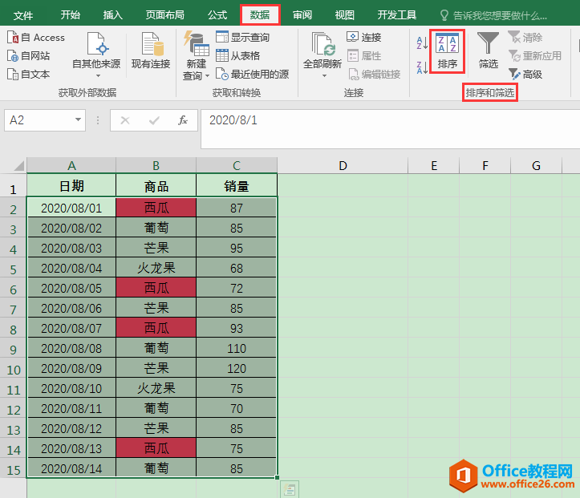The width and height of the screenshot is (580, 498).
Task: Expand the Name Box dropdown arrow
Action: [78, 119]
